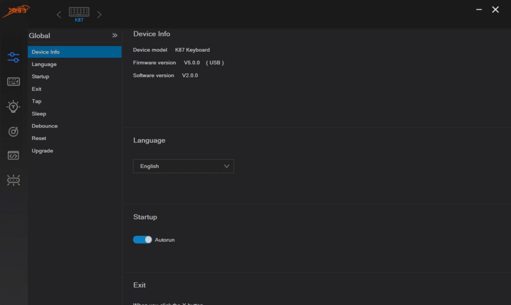Click the V2.0.0 software version value
This screenshot has width=511, height=305.
pyautogui.click(x=190, y=76)
